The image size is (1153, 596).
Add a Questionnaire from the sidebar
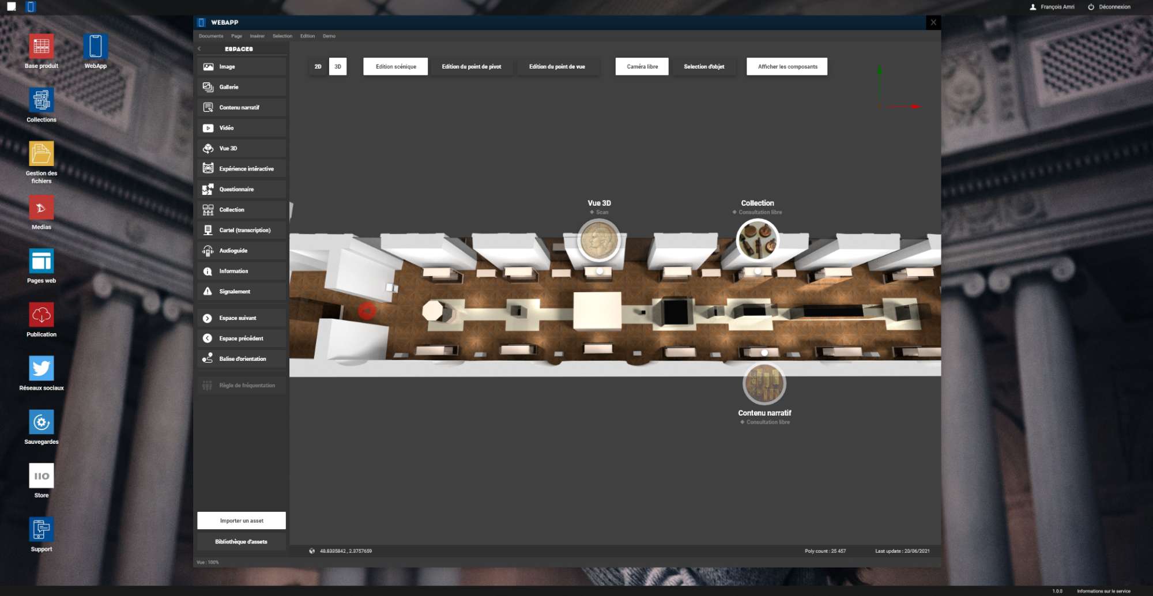click(x=242, y=189)
